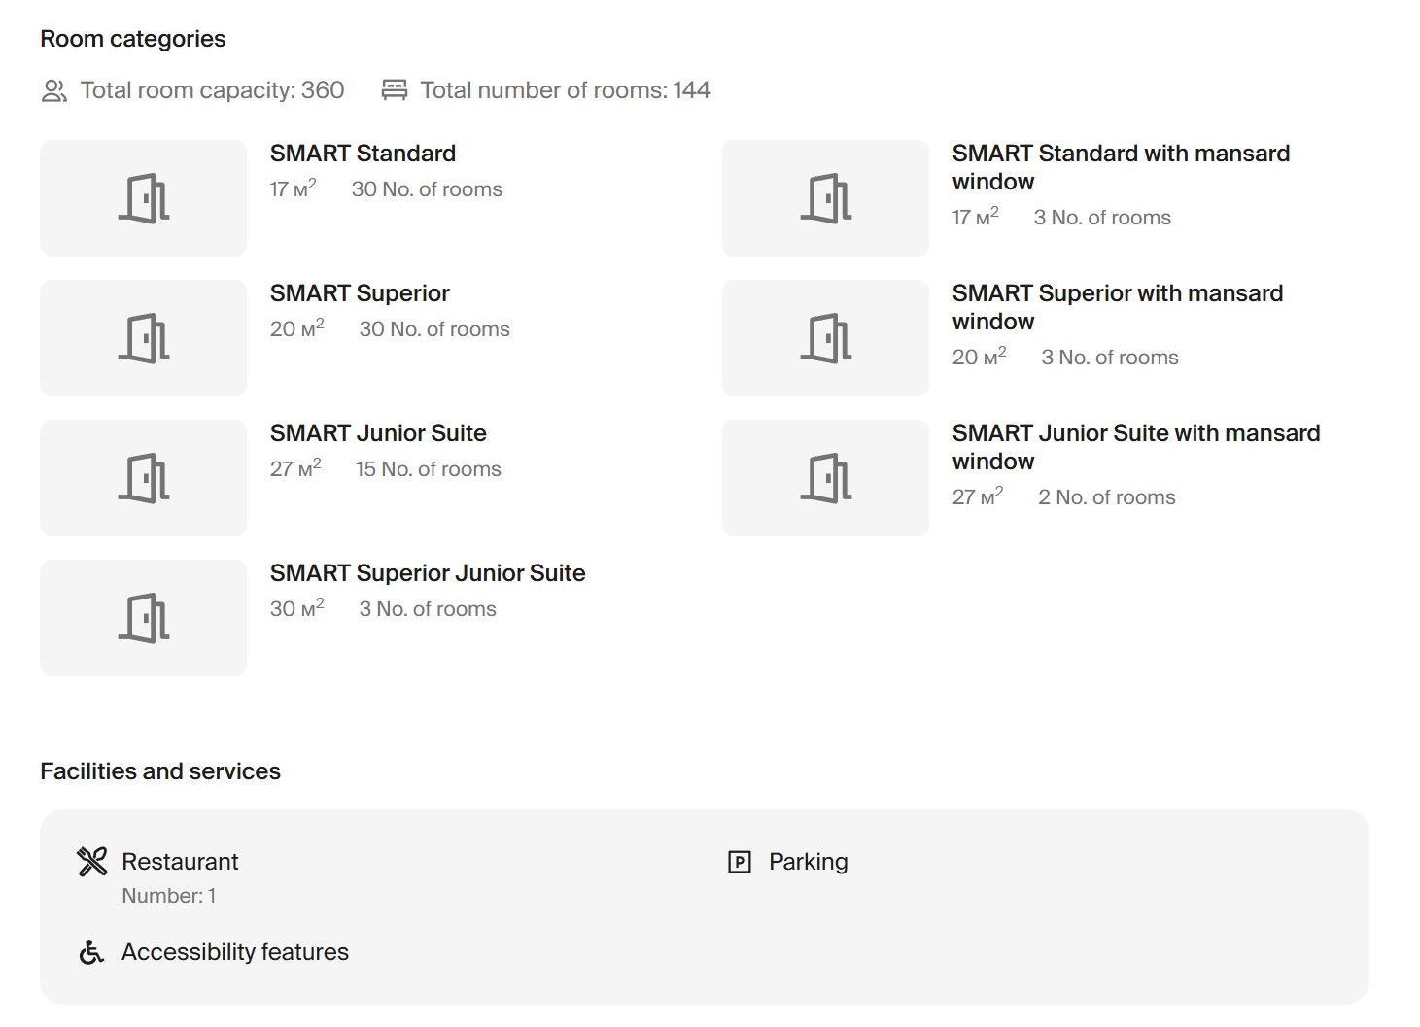
Task: Select the SMART Superior Junior Suite title
Action: click(x=428, y=573)
